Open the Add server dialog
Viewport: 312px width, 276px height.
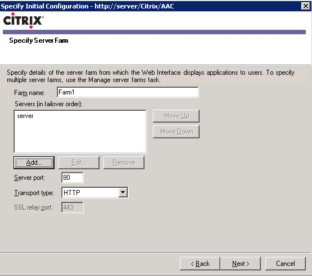[34, 162]
